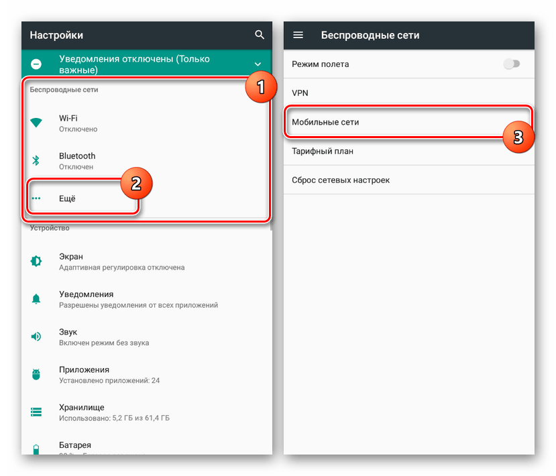Image resolution: width=556 pixels, height=476 pixels.
Task: Click the Беспроводные сети header title
Action: pos(370,35)
